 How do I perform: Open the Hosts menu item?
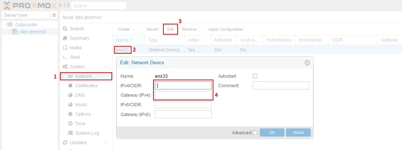[86, 104]
